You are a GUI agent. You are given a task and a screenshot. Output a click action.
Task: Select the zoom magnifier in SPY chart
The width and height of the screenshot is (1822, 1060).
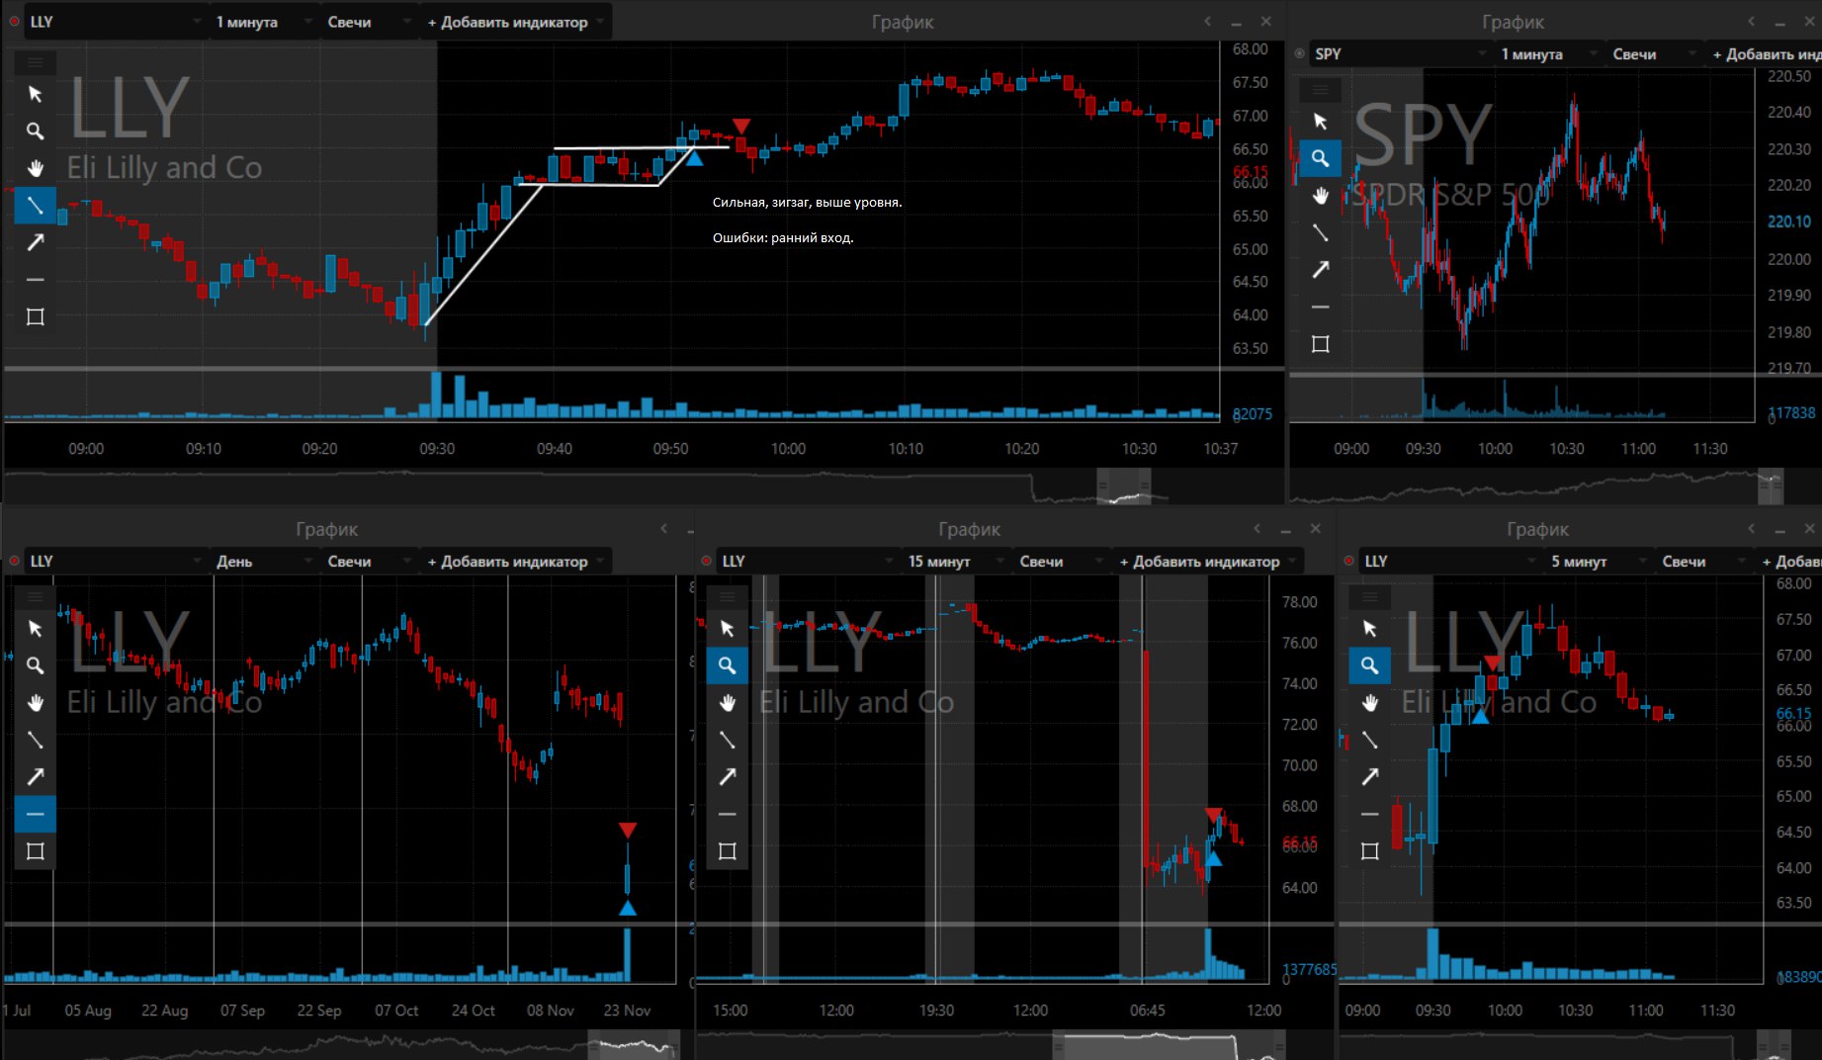1320,158
